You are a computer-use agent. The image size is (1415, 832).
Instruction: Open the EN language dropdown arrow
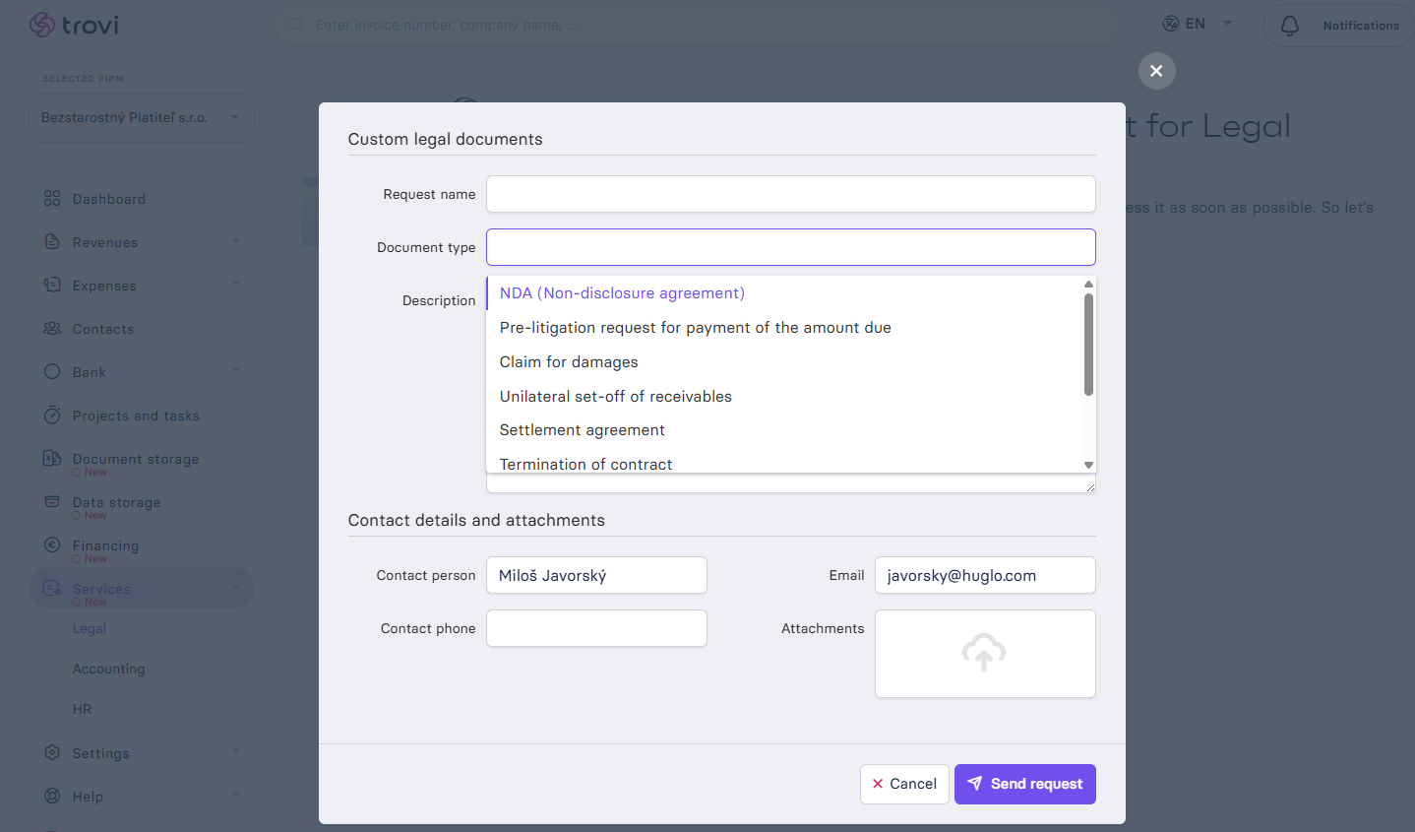1227,24
